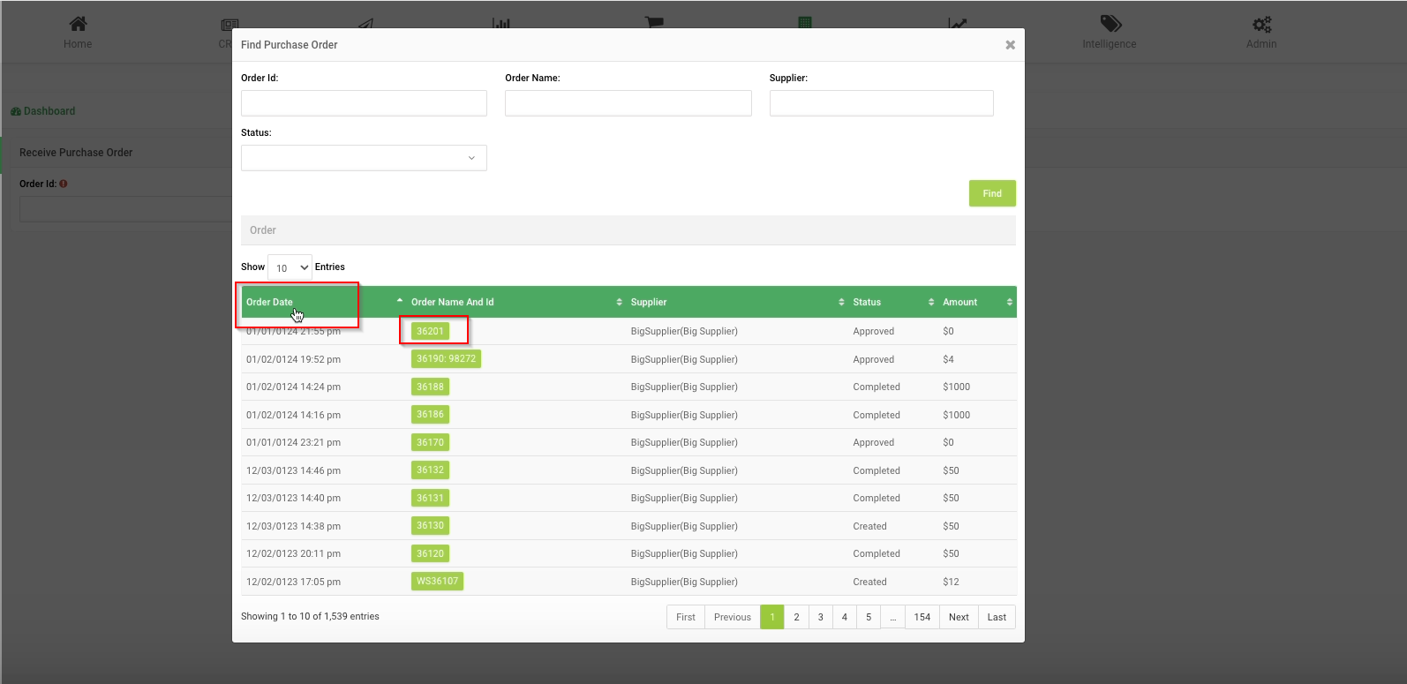Go to Last page of results
The width and height of the screenshot is (1407, 684).
click(997, 617)
